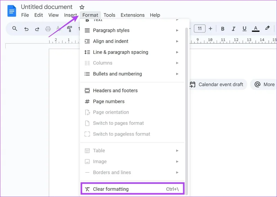Image resolution: width=277 pixels, height=197 pixels.
Task: Expand arrow beside Paragraph styles
Action: click(x=177, y=30)
